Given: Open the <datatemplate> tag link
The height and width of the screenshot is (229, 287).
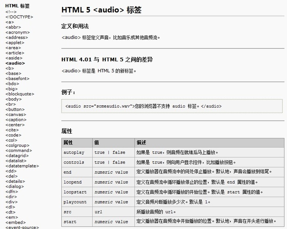Looking at the screenshot, I should (22, 166).
